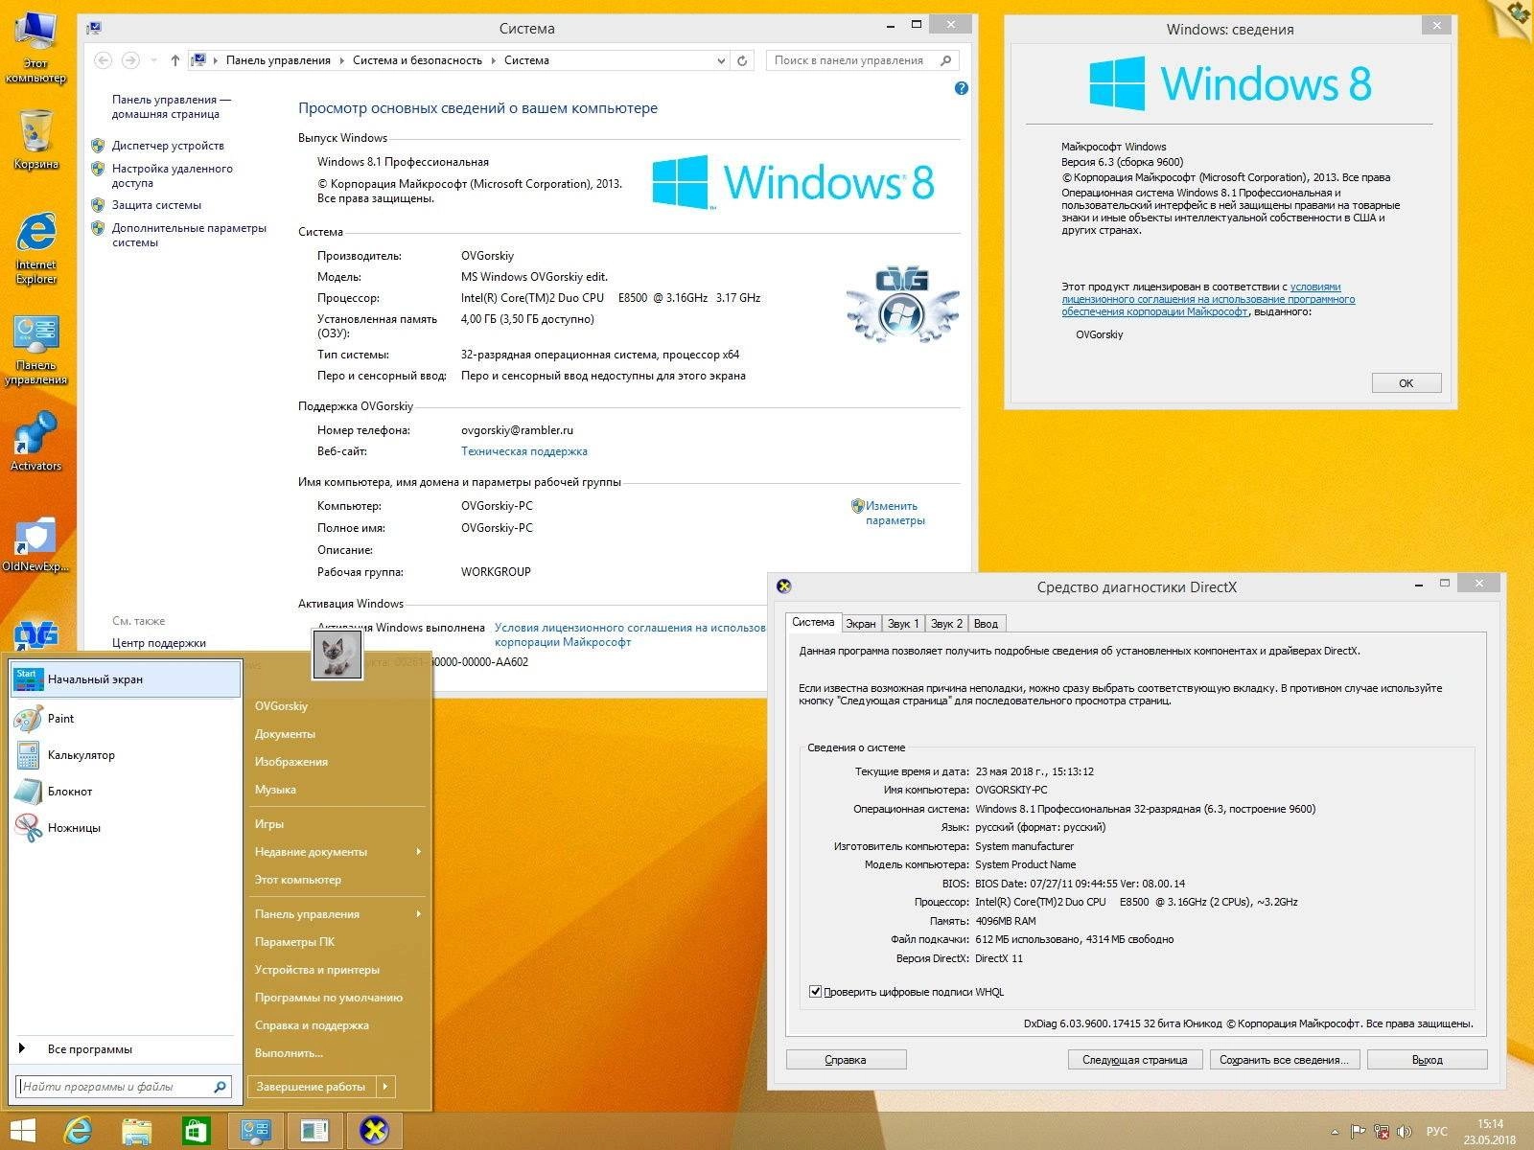Open the Action Center flag in the tray
The image size is (1534, 1150).
tap(1358, 1132)
